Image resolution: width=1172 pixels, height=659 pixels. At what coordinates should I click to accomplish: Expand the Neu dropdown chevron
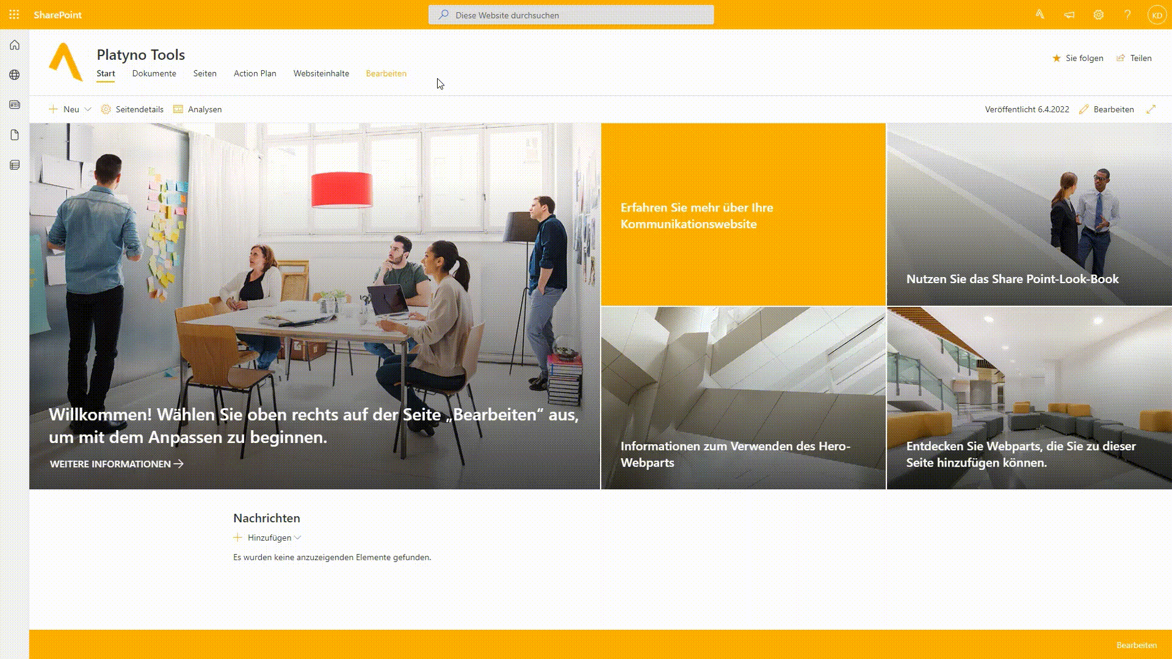click(x=87, y=109)
